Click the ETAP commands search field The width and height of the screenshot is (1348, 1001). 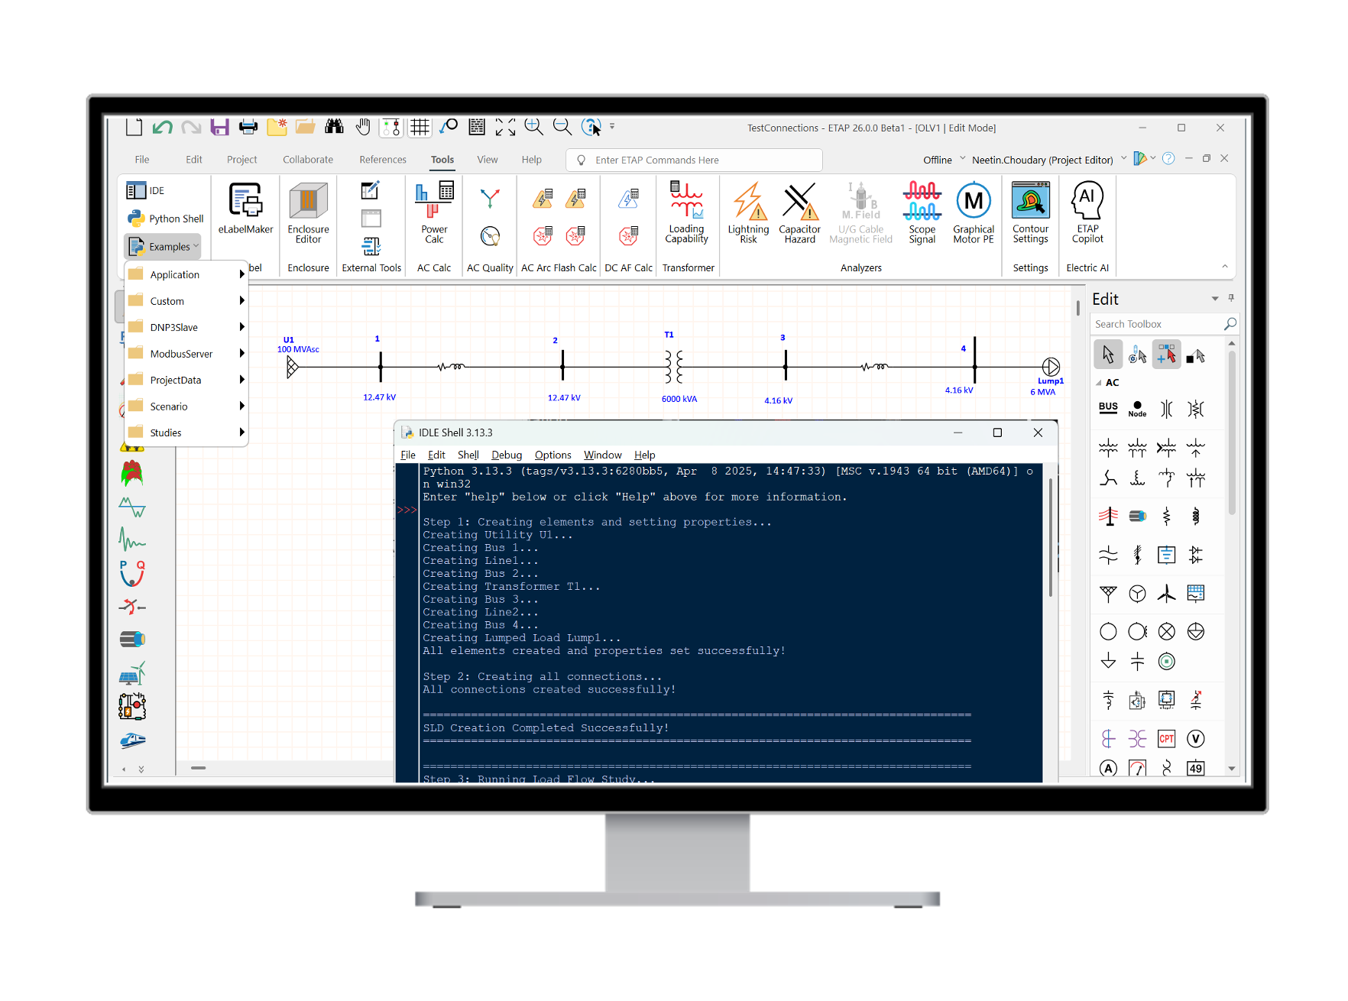[x=694, y=160]
